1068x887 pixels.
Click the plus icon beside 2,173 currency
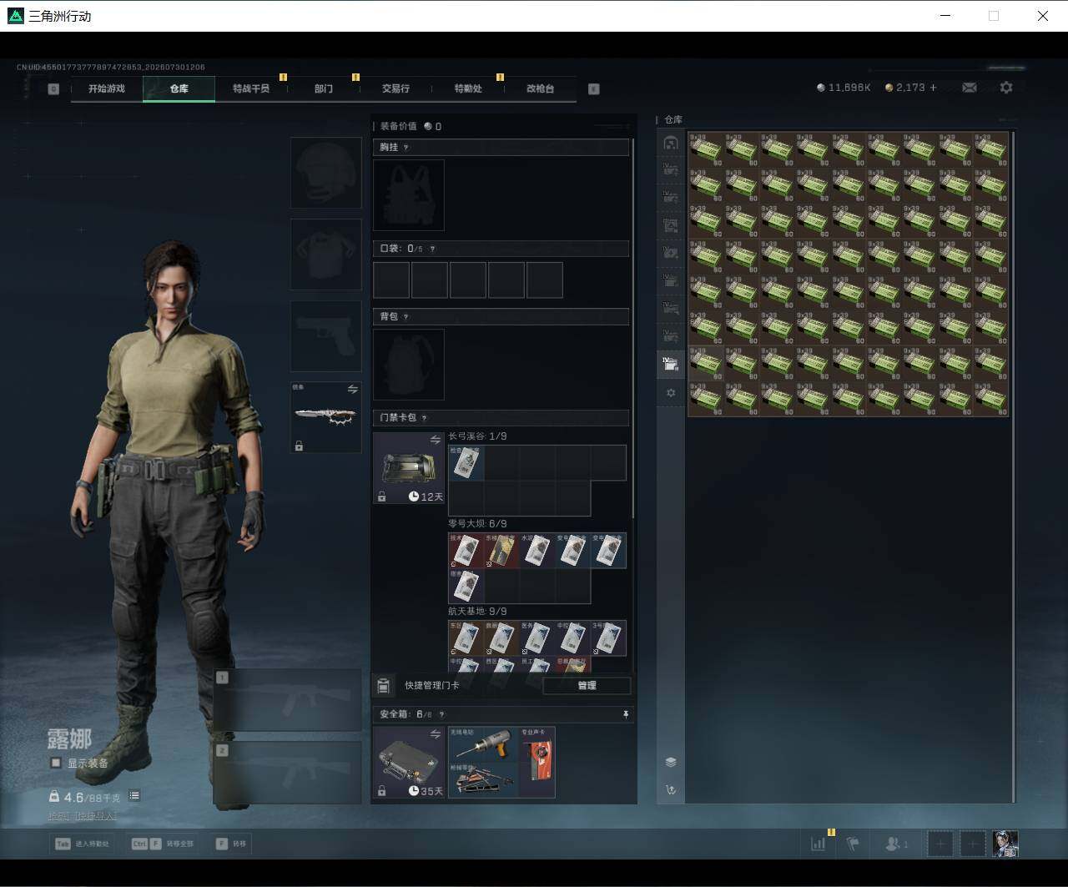(x=933, y=88)
